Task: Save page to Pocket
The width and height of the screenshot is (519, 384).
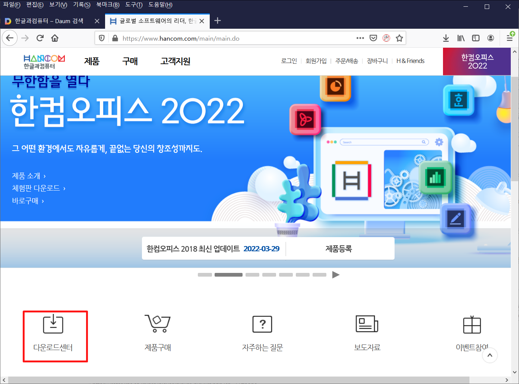Action: (x=373, y=38)
